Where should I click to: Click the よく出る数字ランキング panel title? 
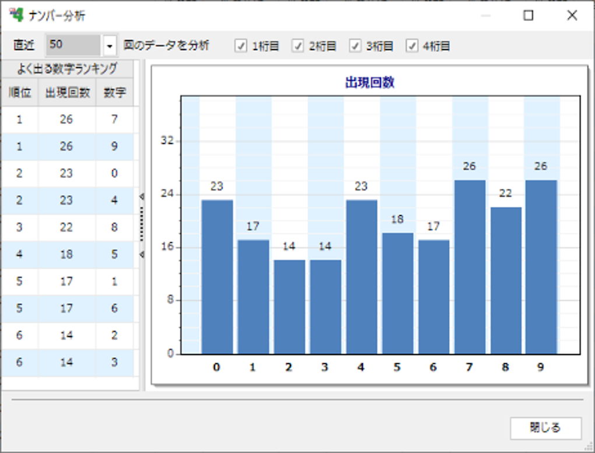click(x=68, y=67)
